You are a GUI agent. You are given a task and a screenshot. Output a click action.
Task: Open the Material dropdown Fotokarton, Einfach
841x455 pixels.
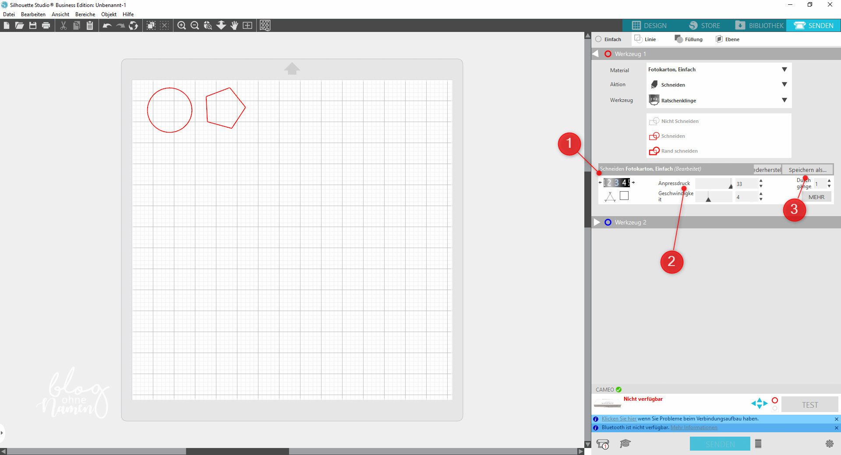tap(718, 70)
